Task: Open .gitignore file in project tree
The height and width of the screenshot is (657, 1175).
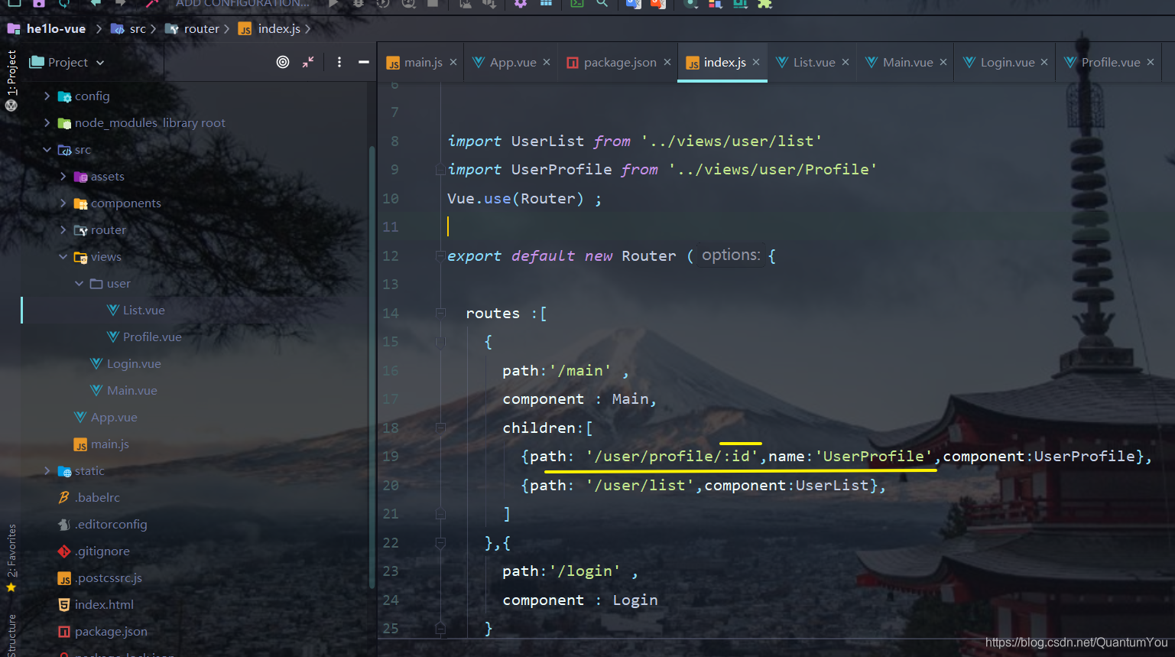Action: pos(94,551)
